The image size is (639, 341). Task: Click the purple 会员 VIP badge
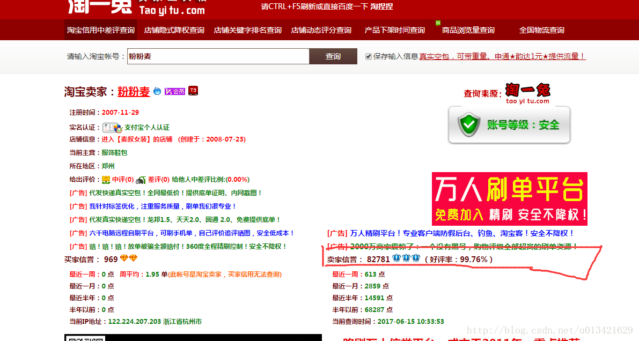[174, 91]
